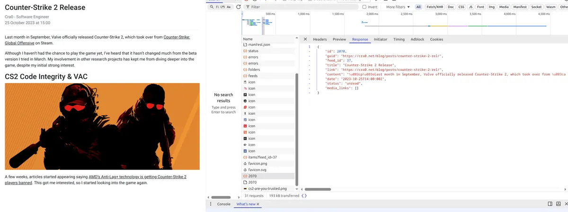Screen dimensions: 568x212
Task: Select the Manifest request type filter
Action: (520, 7)
